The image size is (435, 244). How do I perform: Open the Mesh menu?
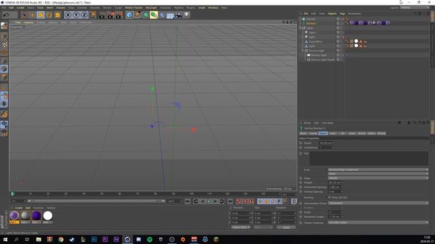pyautogui.click(x=50, y=7)
